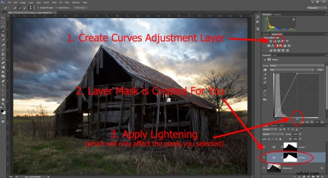Add a Curves adjustment from Adjustments panel
The width and height of the screenshot is (328, 178).
tap(279, 41)
